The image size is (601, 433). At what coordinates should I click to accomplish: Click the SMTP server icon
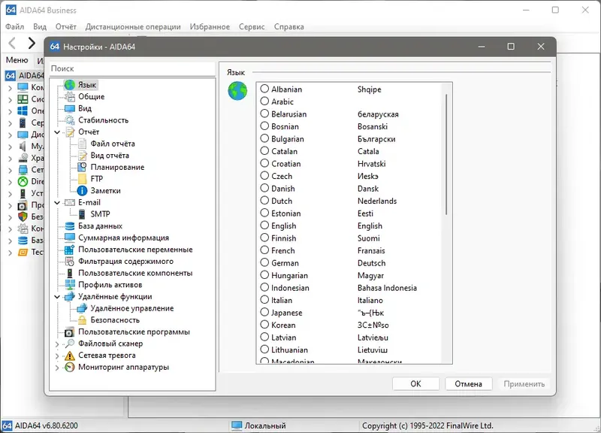click(x=82, y=214)
